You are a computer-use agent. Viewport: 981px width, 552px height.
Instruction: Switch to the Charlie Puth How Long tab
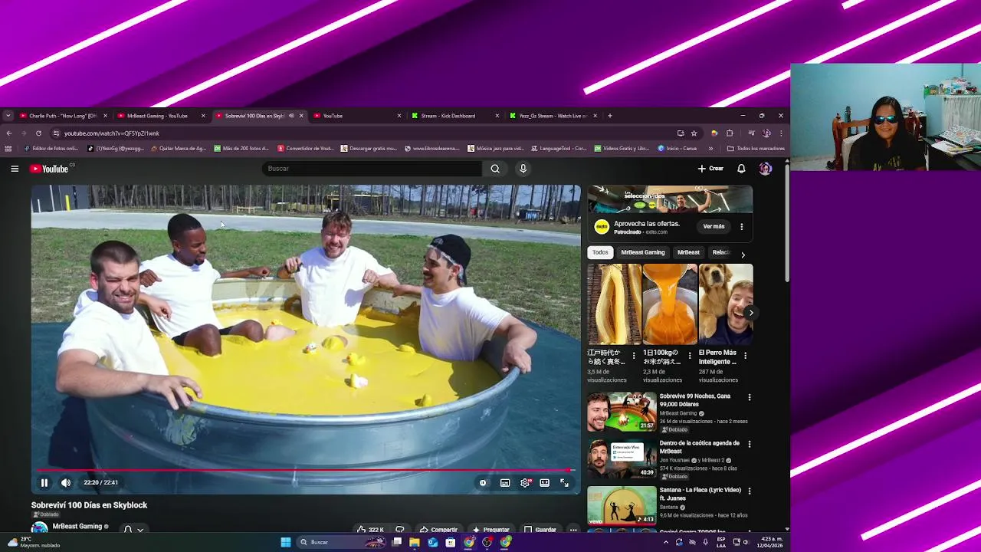(62, 116)
